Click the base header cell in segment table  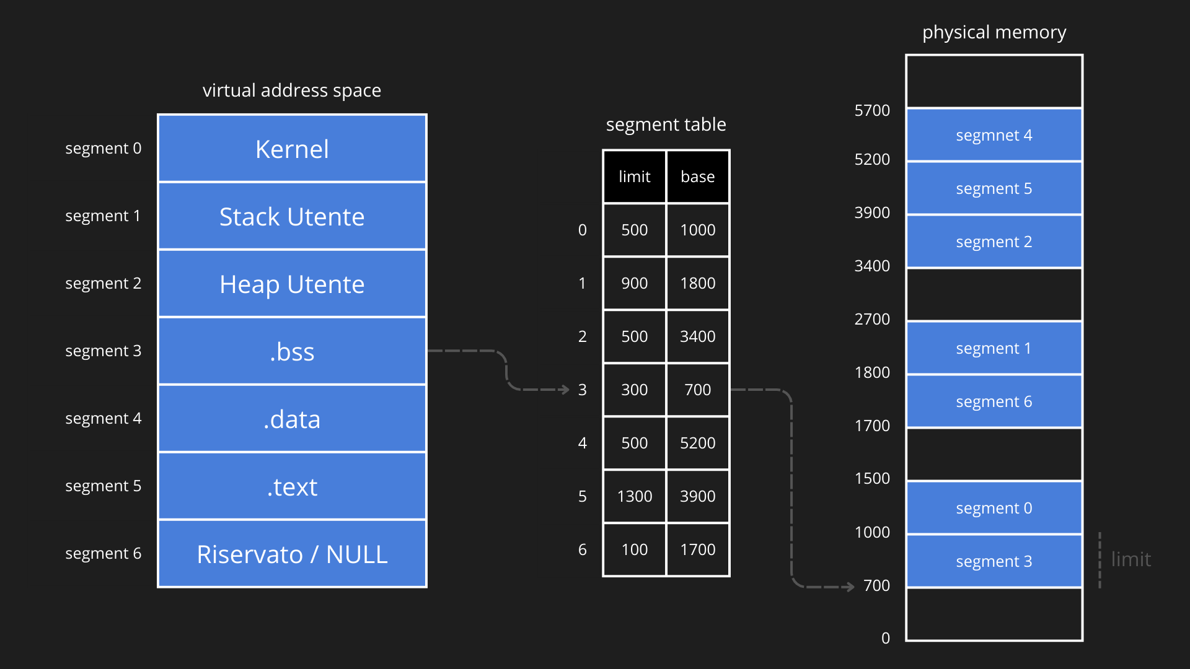697,177
